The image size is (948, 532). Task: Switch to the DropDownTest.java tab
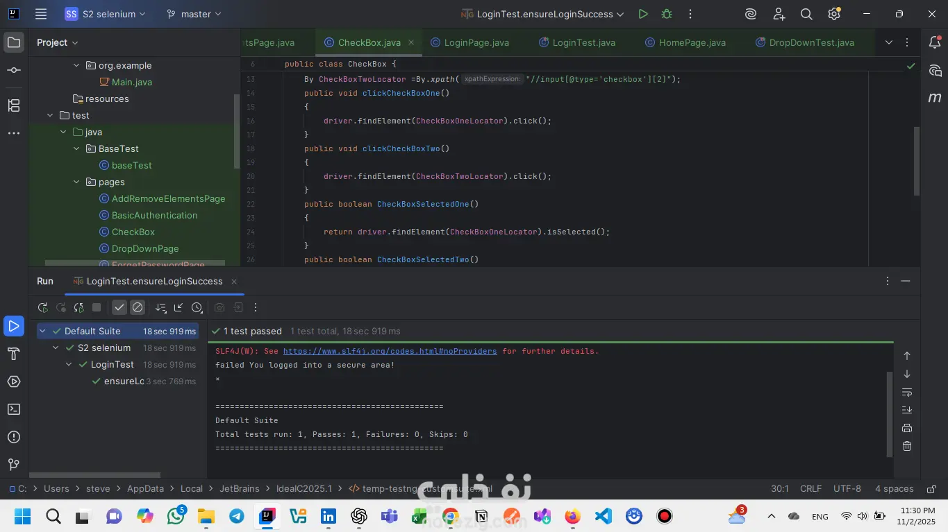(x=805, y=42)
